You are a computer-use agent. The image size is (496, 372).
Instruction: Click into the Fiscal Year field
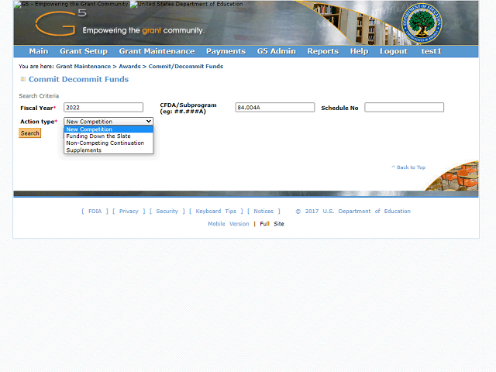point(103,107)
